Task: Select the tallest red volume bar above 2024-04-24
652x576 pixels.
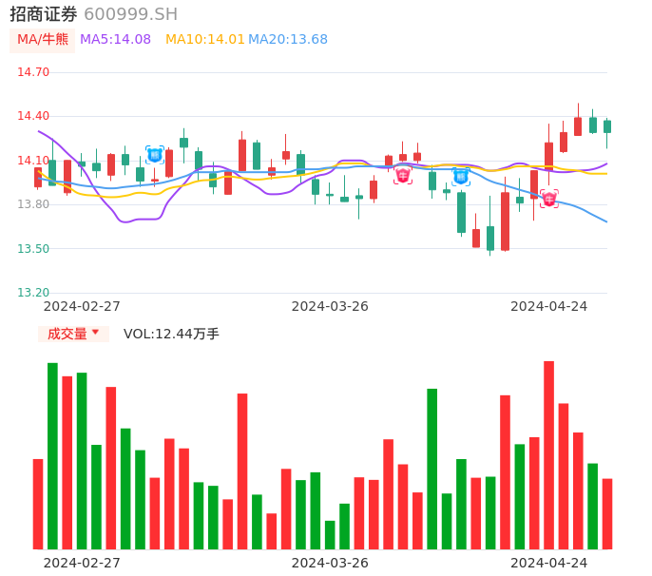Action: [549, 455]
